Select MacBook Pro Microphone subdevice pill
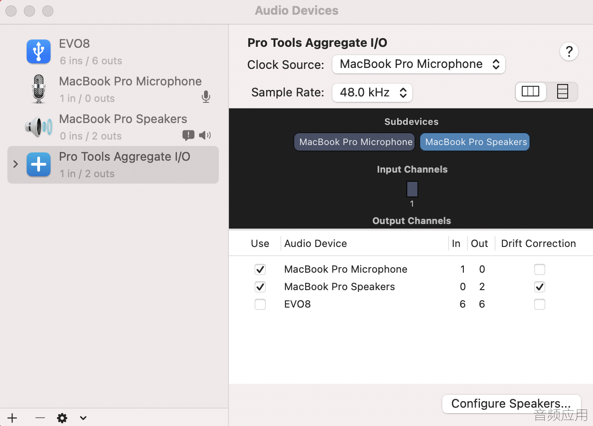Image resolution: width=593 pixels, height=426 pixels. 354,142
